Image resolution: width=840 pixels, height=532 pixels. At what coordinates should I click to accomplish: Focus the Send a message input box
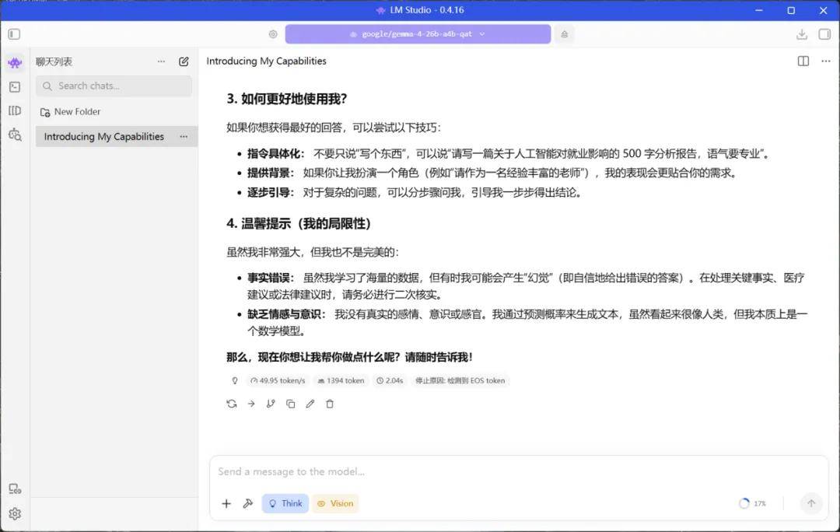coord(519,472)
